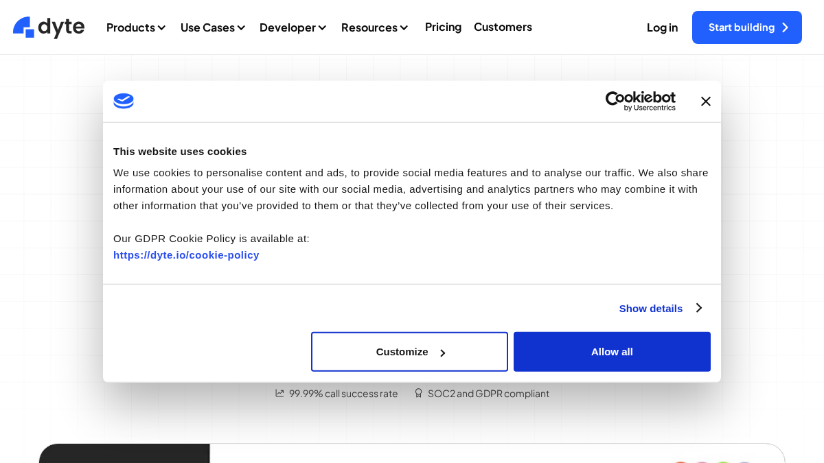Click the 'This website uses cookies' heading
824x463 pixels.
[180, 152]
